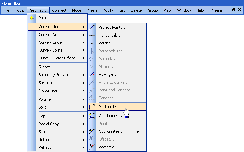Open the Tools menu

pos(20,10)
